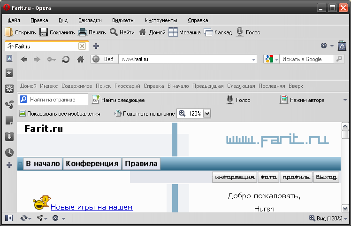Open the Виджеты menu

pyautogui.click(x=123, y=20)
